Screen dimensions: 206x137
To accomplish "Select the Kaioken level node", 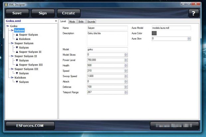I will 20,77.
